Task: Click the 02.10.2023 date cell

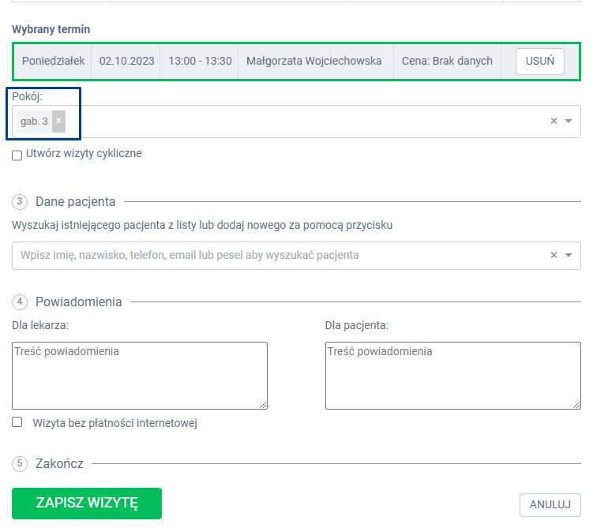Action: pyautogui.click(x=126, y=62)
